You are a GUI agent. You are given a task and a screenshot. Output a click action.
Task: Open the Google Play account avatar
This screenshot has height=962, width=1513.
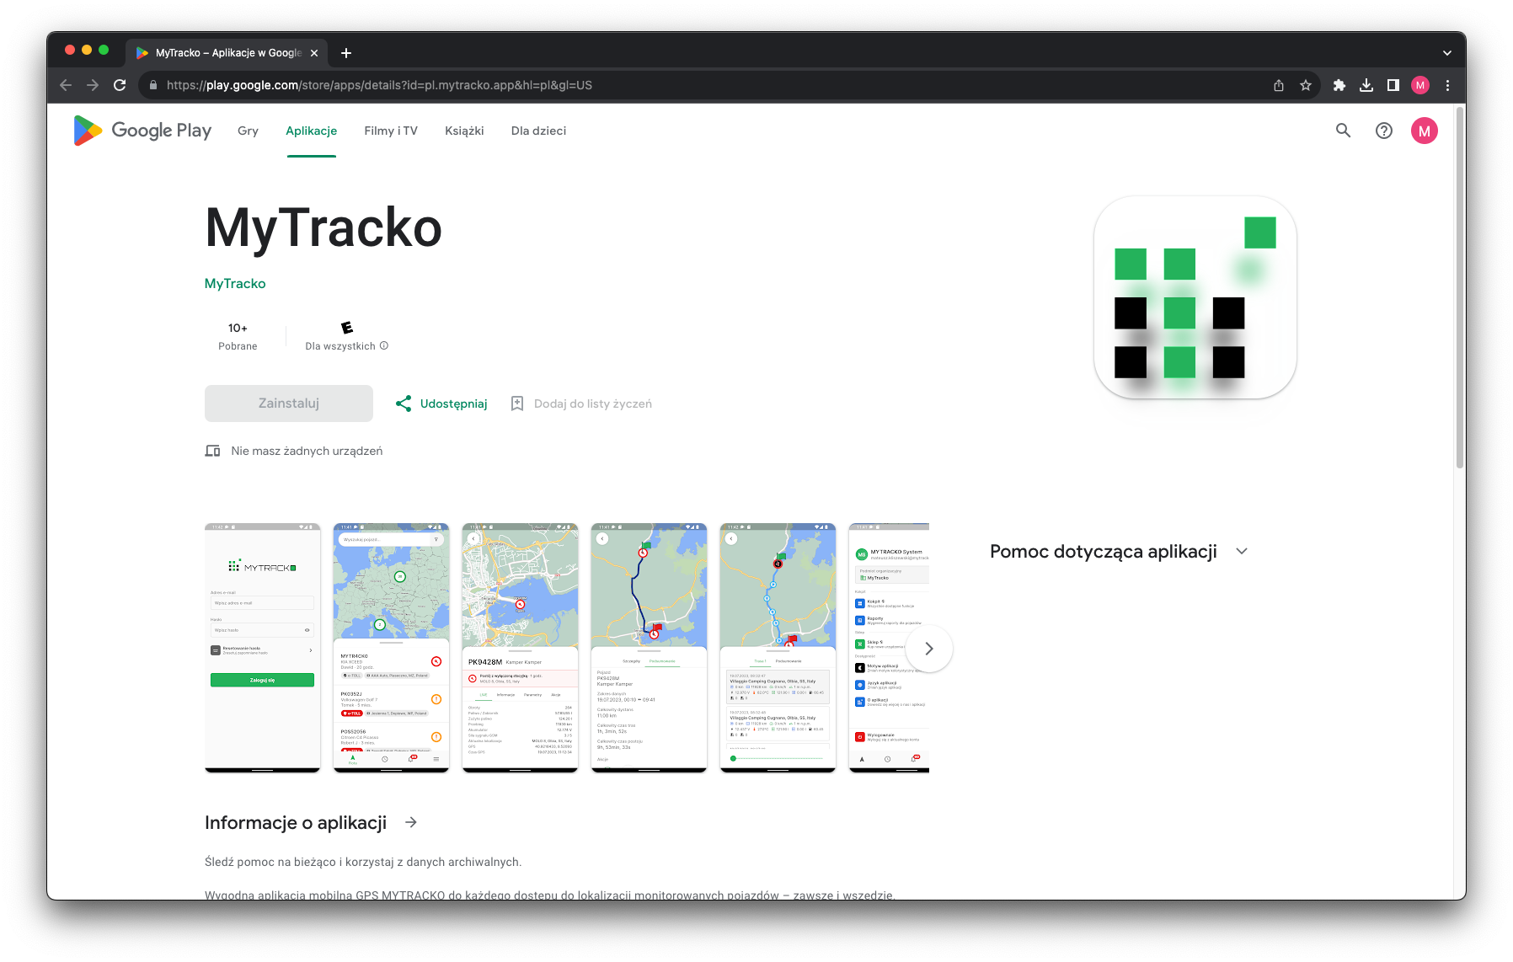click(x=1425, y=131)
